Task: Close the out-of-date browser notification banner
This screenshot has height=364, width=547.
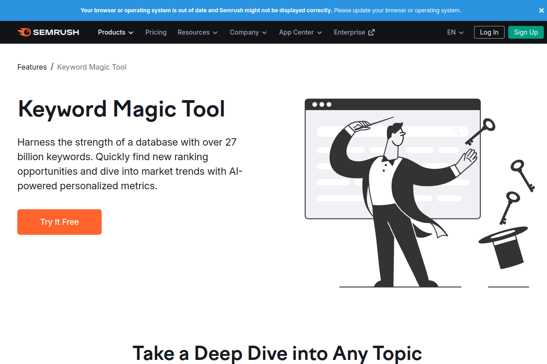Action: pyautogui.click(x=542, y=10)
